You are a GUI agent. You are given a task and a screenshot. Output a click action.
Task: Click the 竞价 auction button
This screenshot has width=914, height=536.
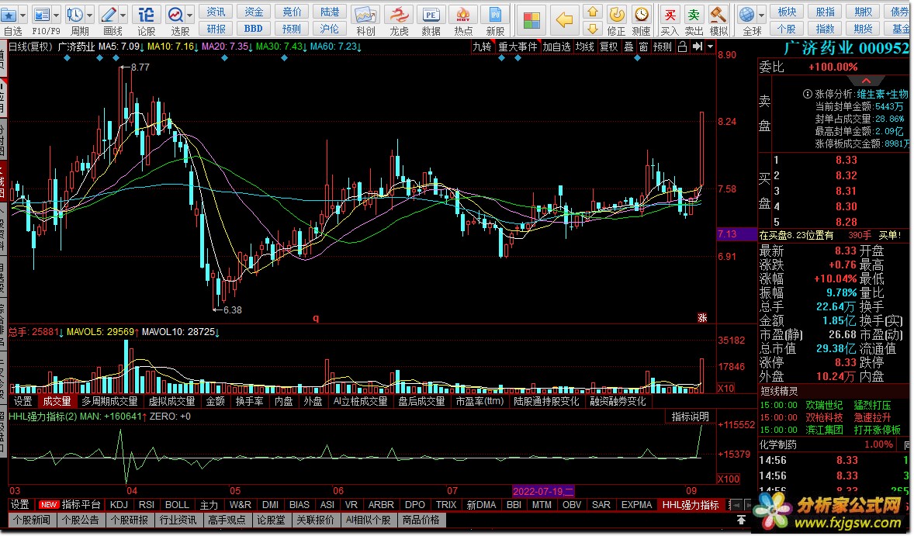[x=292, y=12]
